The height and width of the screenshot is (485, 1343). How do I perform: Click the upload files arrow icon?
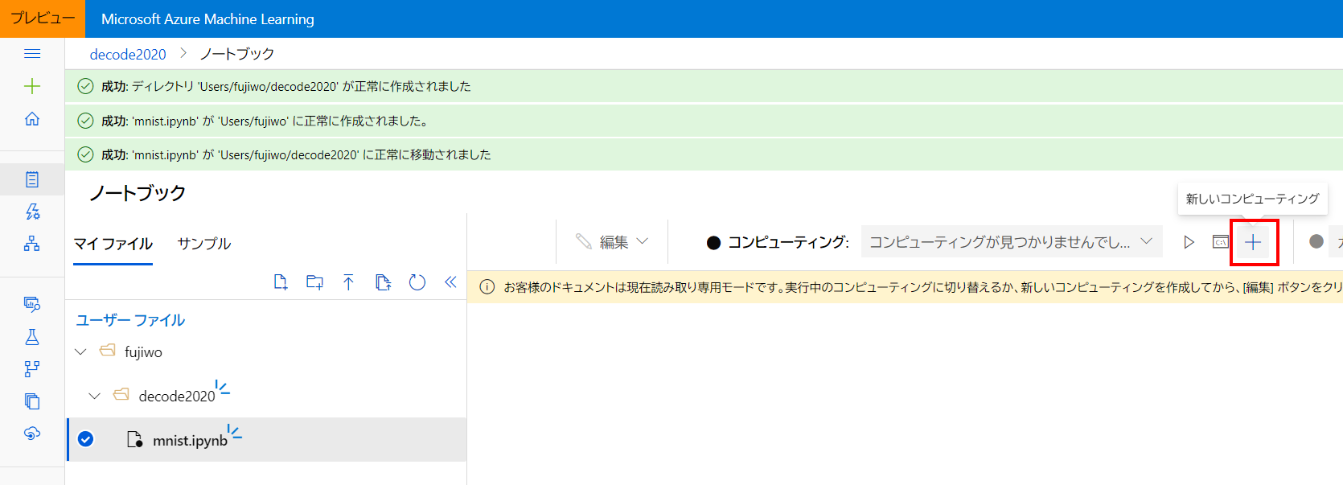[348, 282]
